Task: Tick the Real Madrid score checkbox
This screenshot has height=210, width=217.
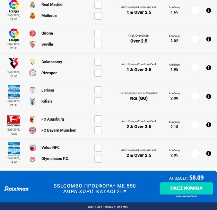Action: click(98, 5)
